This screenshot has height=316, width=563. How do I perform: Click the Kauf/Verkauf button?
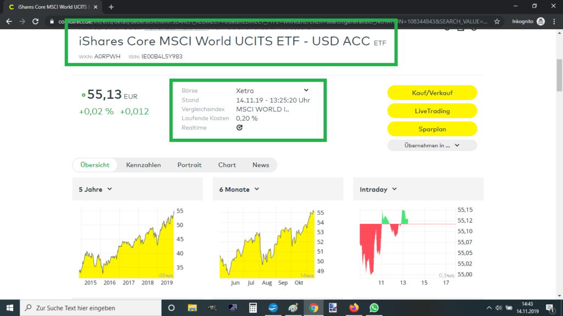pos(432,93)
